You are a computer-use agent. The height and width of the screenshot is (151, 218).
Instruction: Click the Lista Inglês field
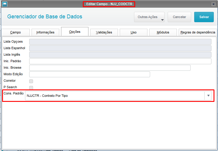[120, 55]
